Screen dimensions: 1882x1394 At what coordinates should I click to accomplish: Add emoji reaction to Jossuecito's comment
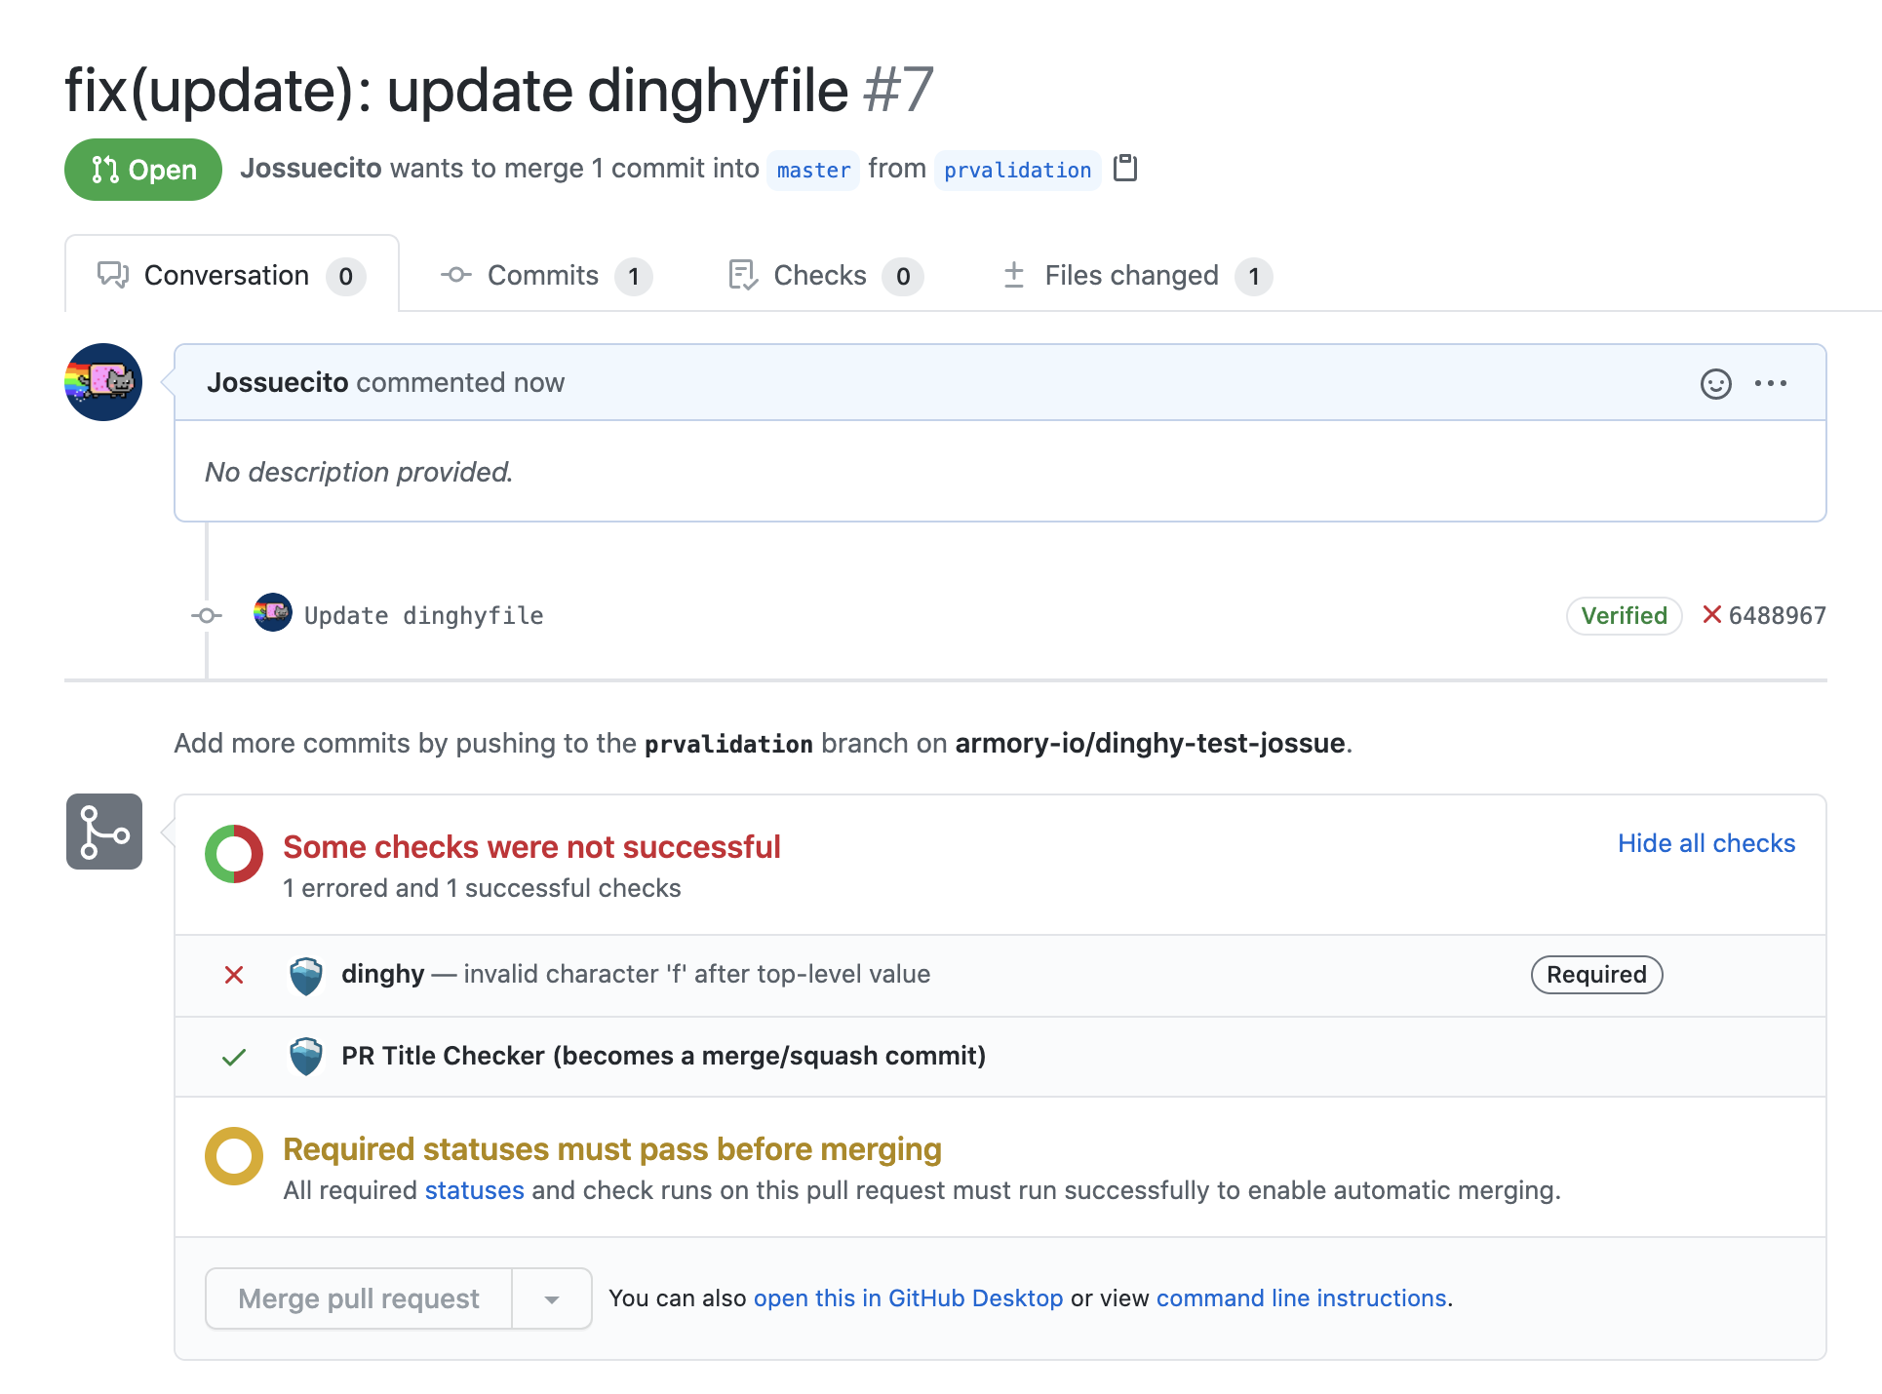[x=1715, y=383]
